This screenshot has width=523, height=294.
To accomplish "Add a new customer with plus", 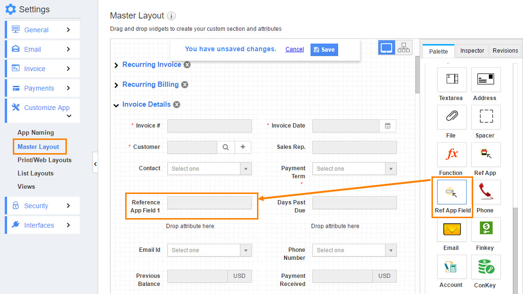I will (243, 147).
